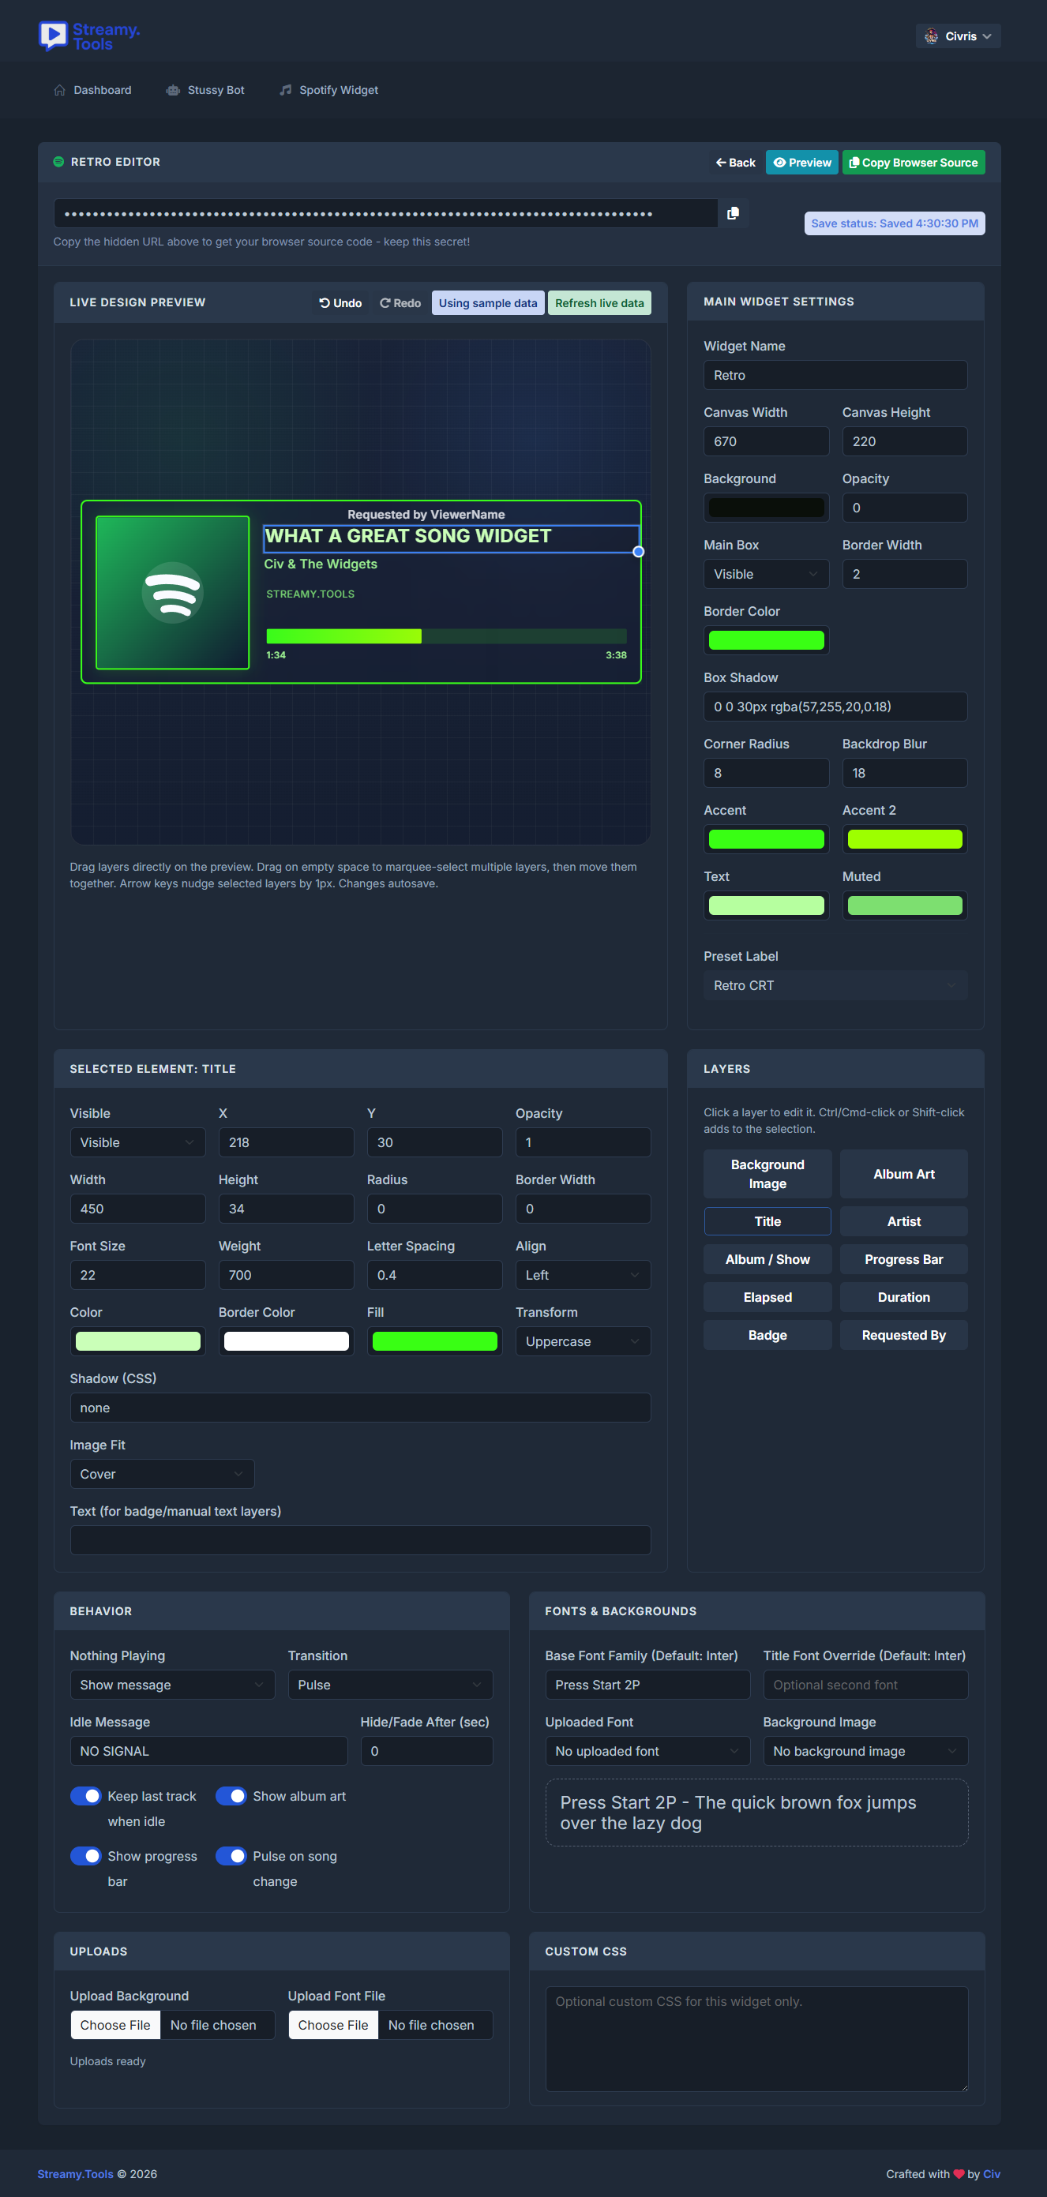Open the Accent 2 color swatch
The width and height of the screenshot is (1047, 2197).
pos(903,838)
